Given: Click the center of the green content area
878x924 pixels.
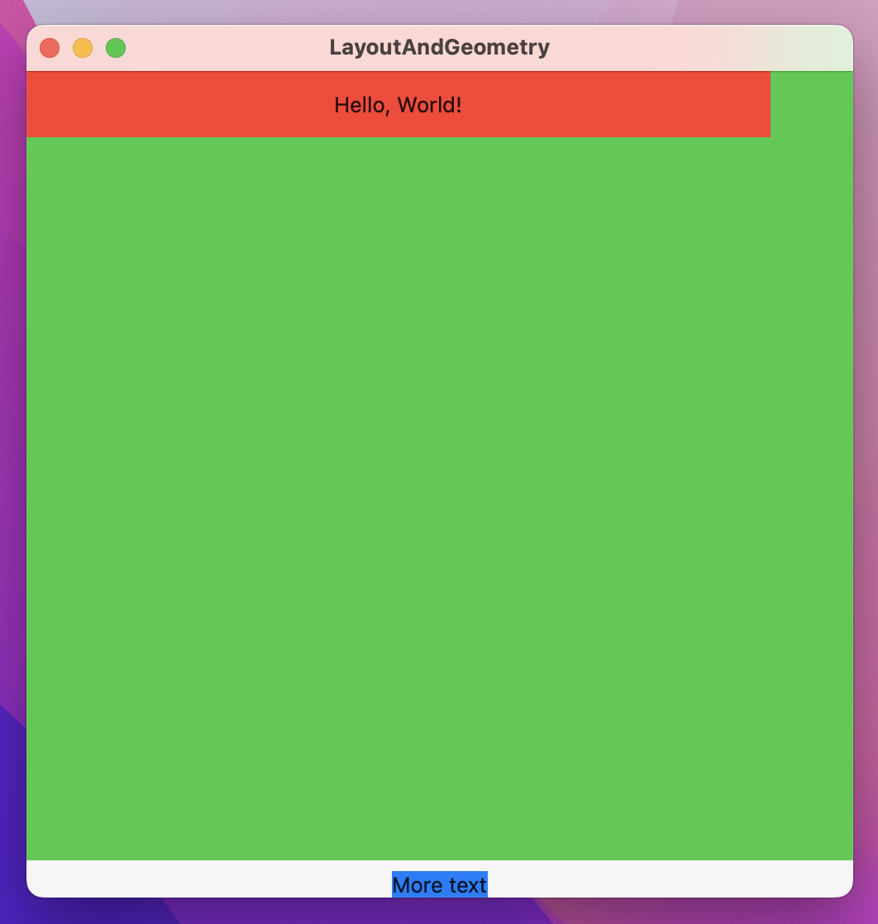Looking at the screenshot, I should click(x=439, y=496).
